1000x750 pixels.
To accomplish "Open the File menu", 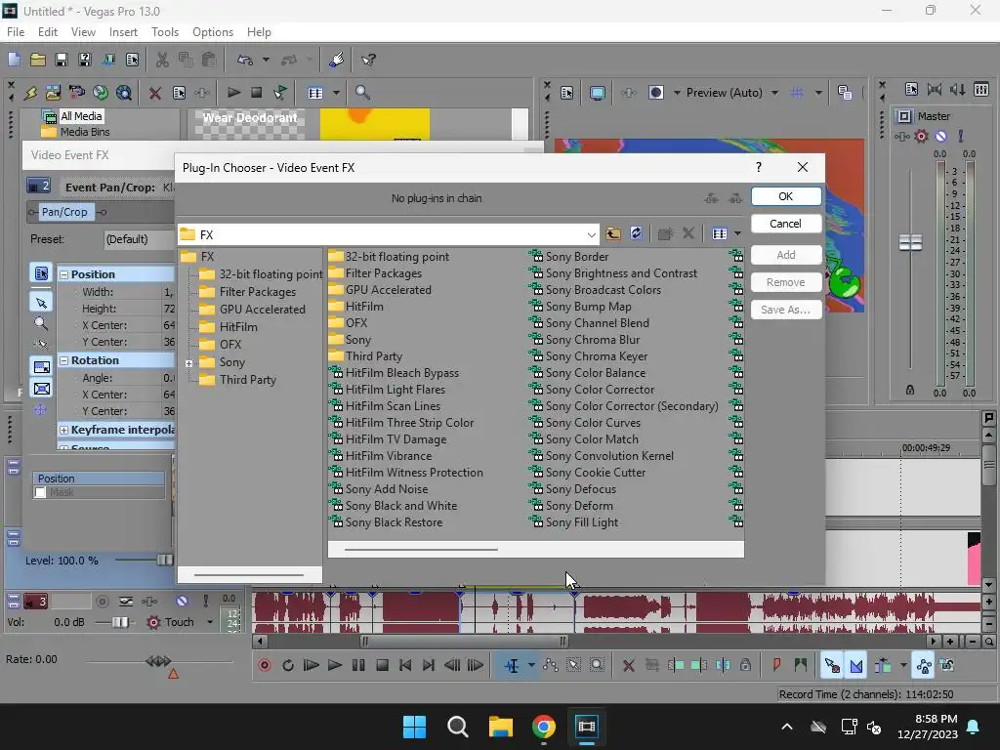I will coord(16,32).
